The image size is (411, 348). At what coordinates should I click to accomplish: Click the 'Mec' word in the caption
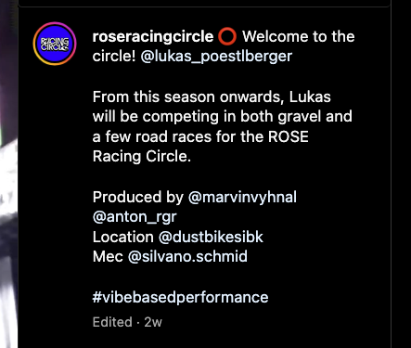pyautogui.click(x=108, y=257)
